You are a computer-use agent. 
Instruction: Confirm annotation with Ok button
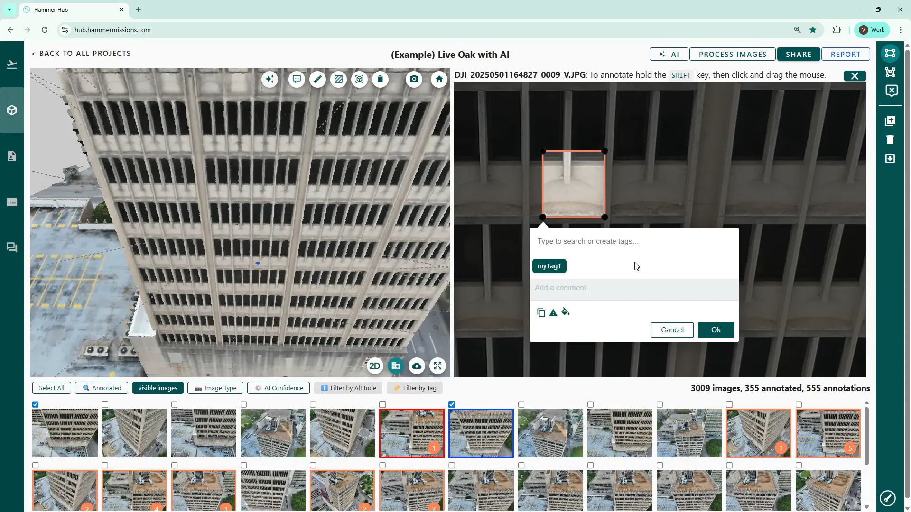(x=716, y=330)
